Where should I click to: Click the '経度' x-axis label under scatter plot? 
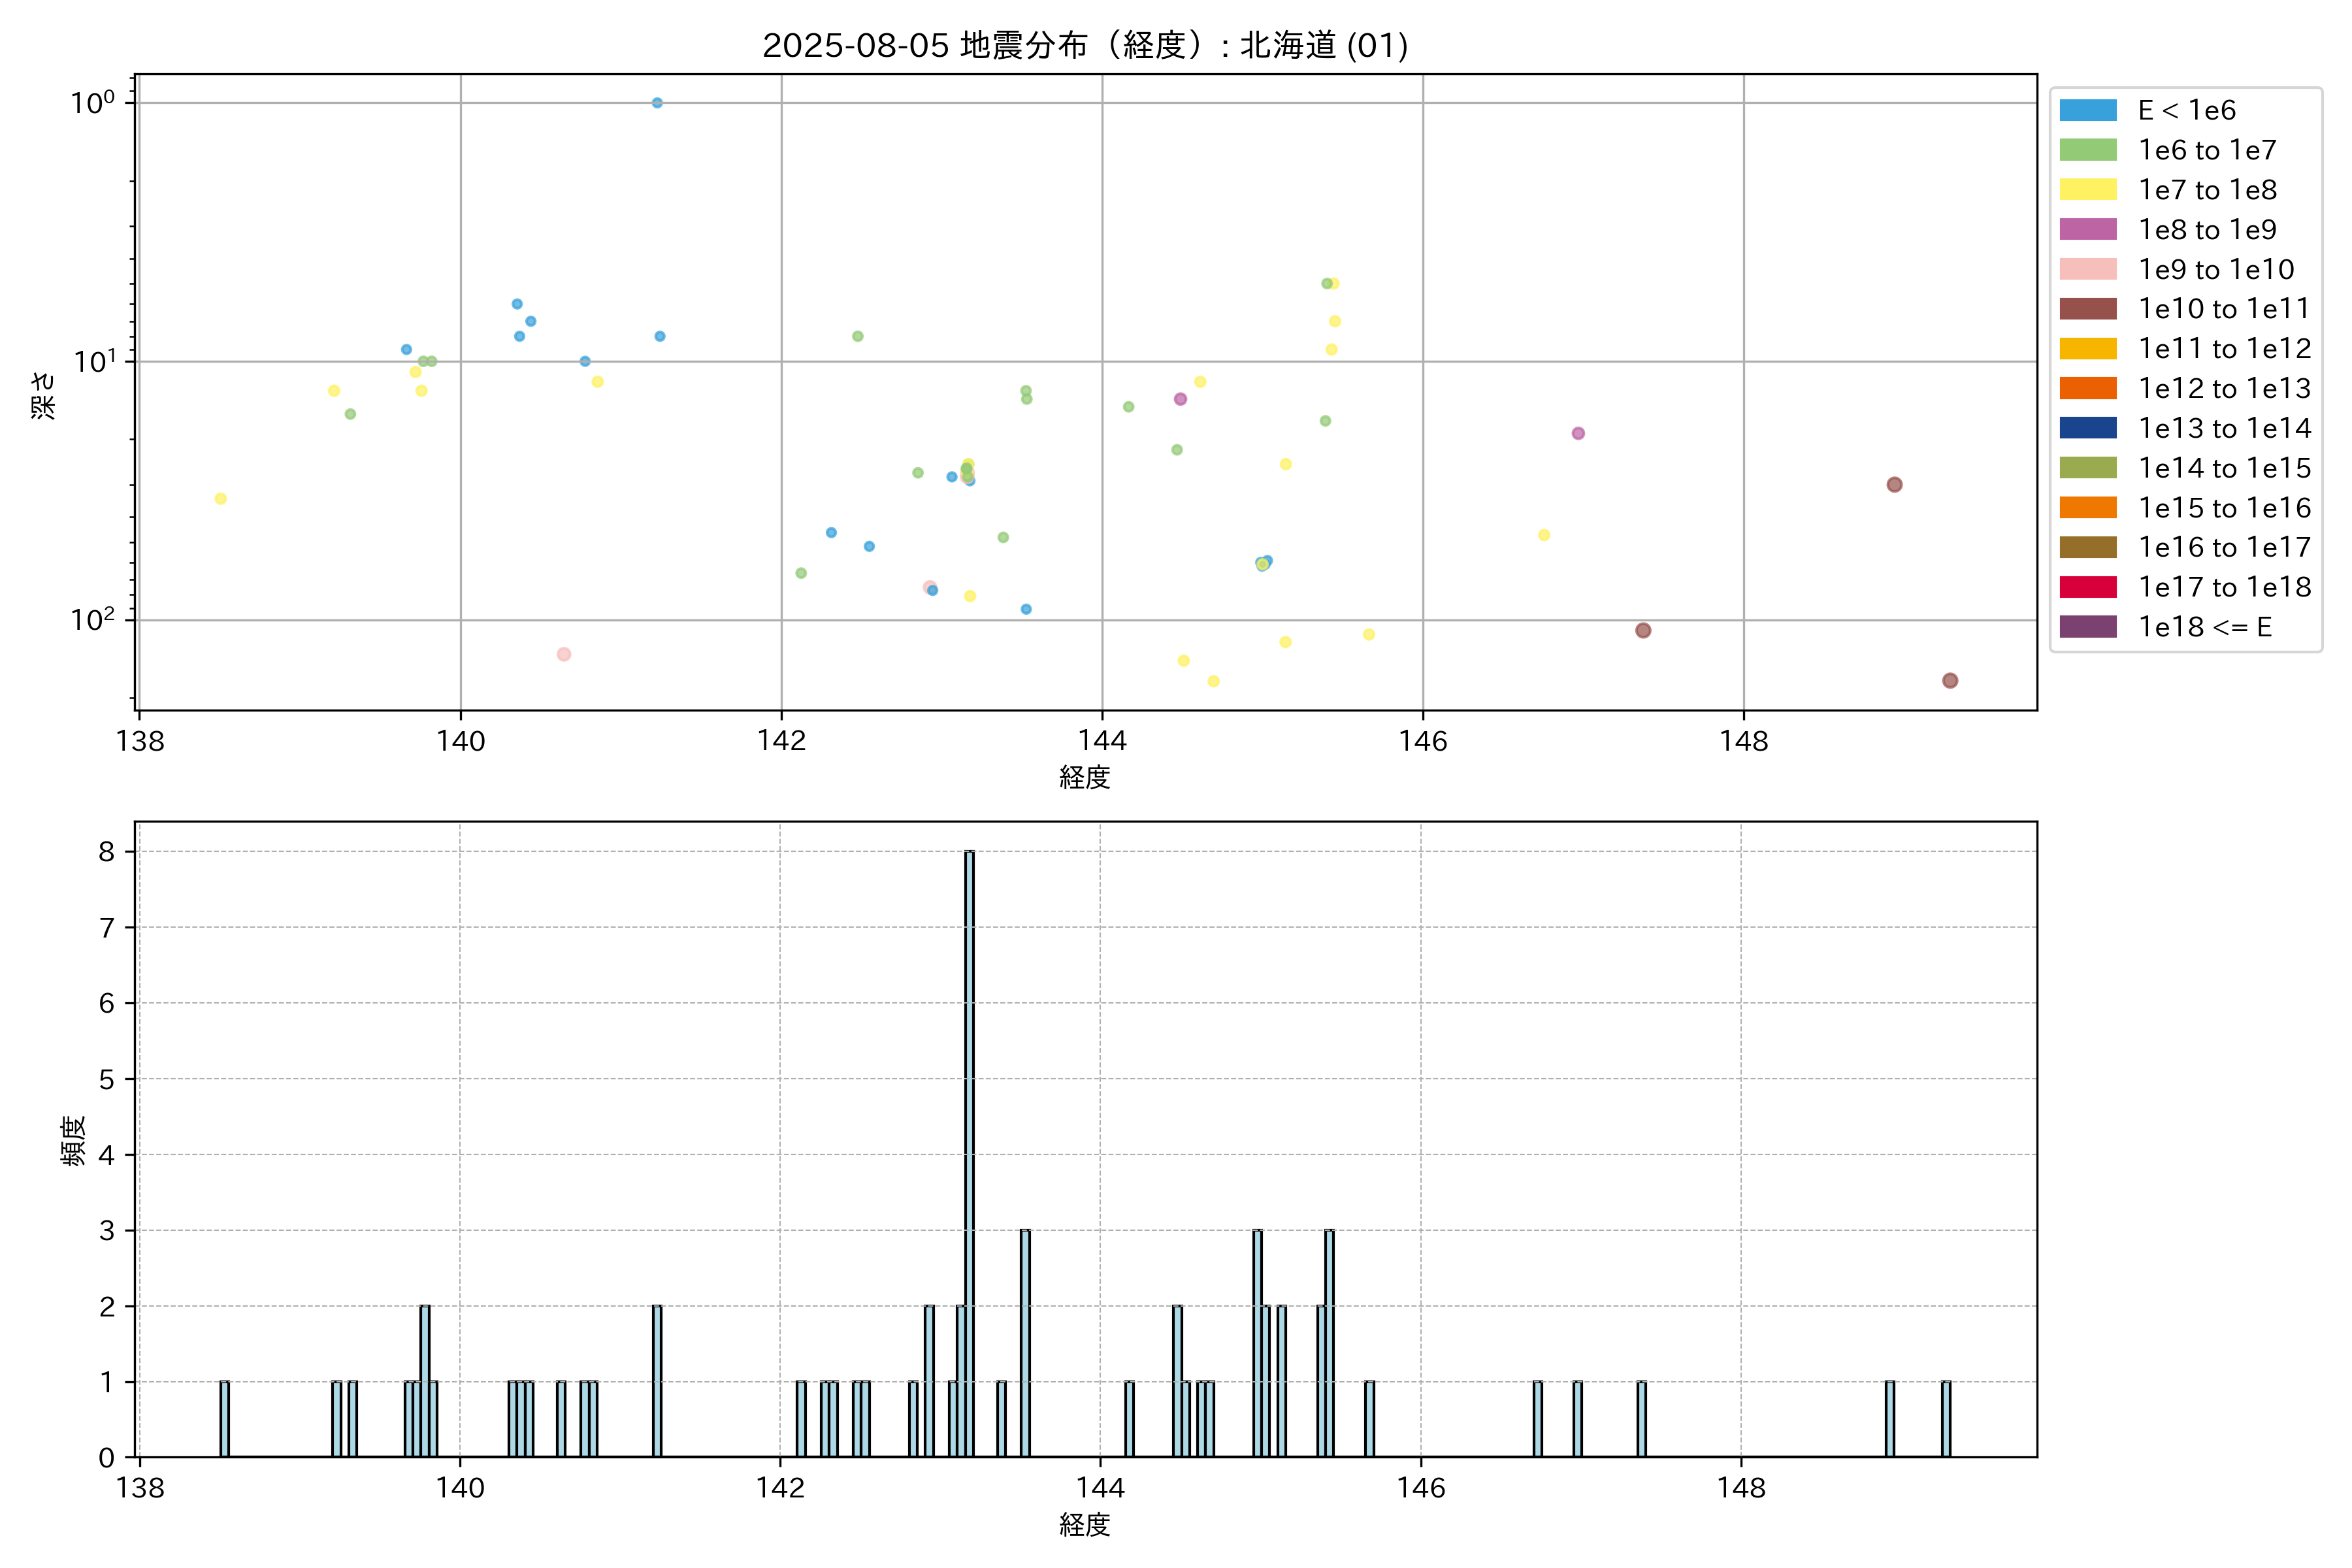pos(1084,777)
